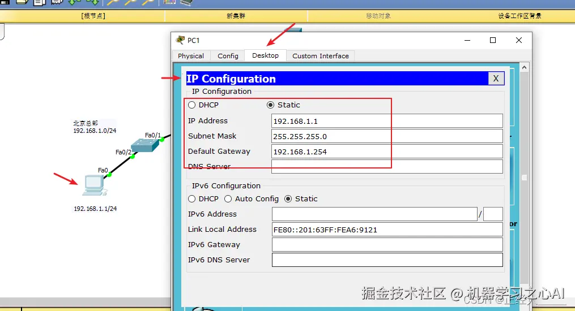Select the switch device in the topology
Viewport: 575px width, 311px height.
click(x=145, y=145)
